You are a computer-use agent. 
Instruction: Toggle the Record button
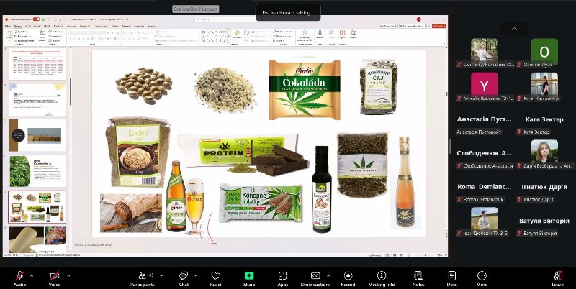(x=348, y=276)
